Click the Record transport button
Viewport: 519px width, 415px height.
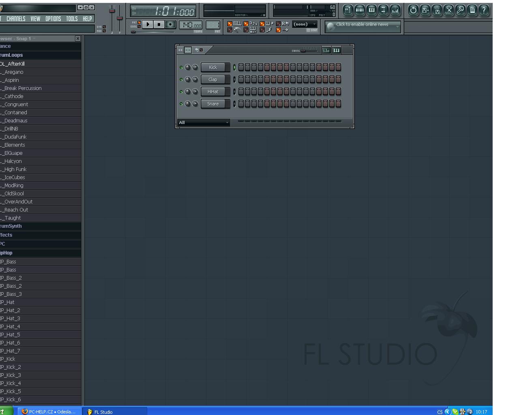[170, 25]
